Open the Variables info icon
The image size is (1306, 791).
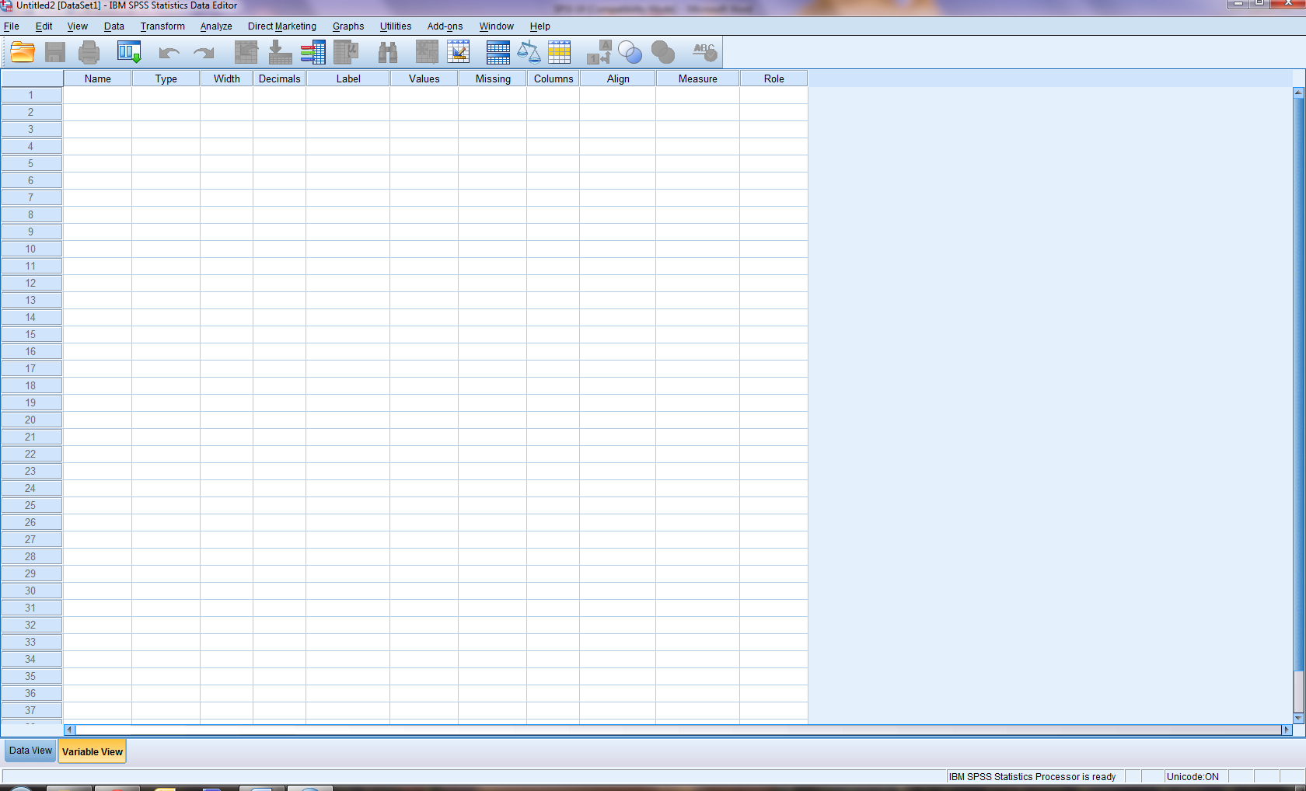click(313, 52)
